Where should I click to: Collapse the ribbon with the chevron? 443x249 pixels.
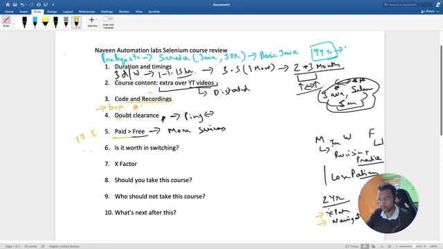click(x=438, y=12)
